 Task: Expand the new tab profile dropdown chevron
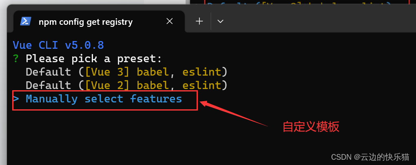(220, 22)
